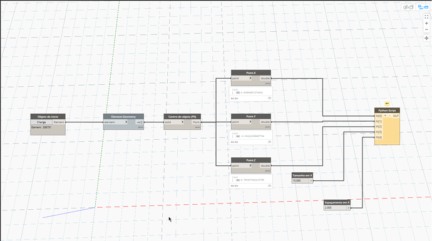
Task: Select the Python Script node title
Action: 387,111
